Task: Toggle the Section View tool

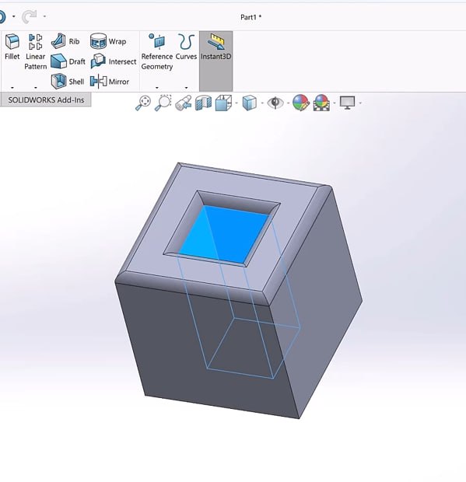Action: click(x=203, y=103)
